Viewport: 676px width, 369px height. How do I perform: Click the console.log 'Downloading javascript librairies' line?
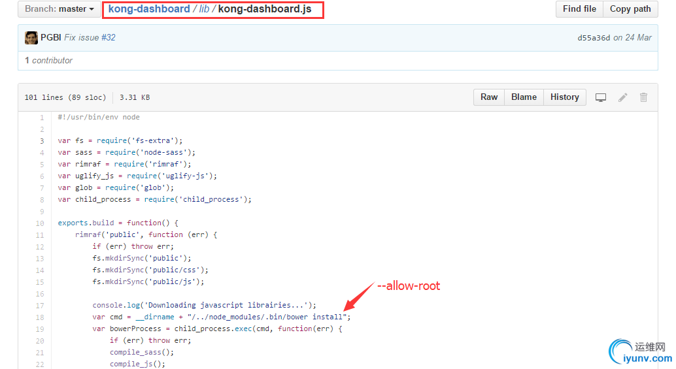pos(205,305)
